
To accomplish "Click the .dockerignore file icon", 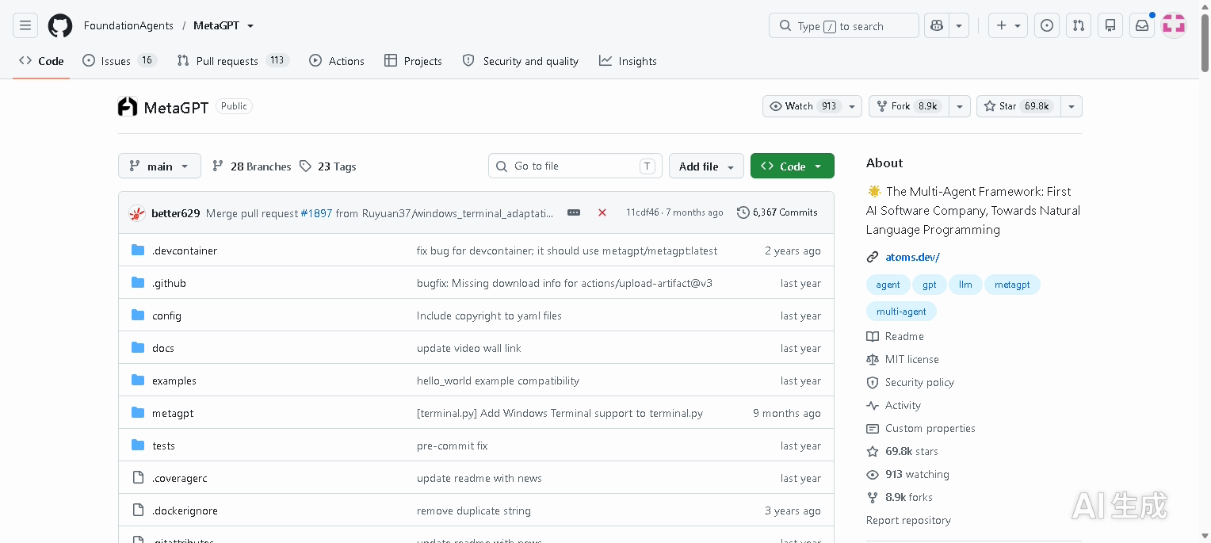I will [138, 510].
